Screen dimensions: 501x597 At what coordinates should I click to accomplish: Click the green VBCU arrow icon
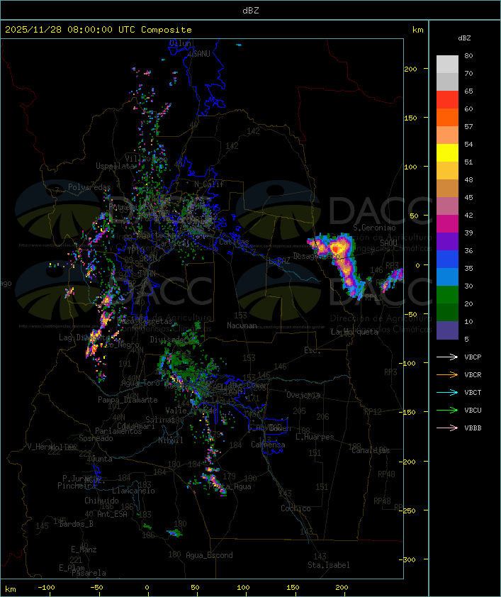(447, 410)
